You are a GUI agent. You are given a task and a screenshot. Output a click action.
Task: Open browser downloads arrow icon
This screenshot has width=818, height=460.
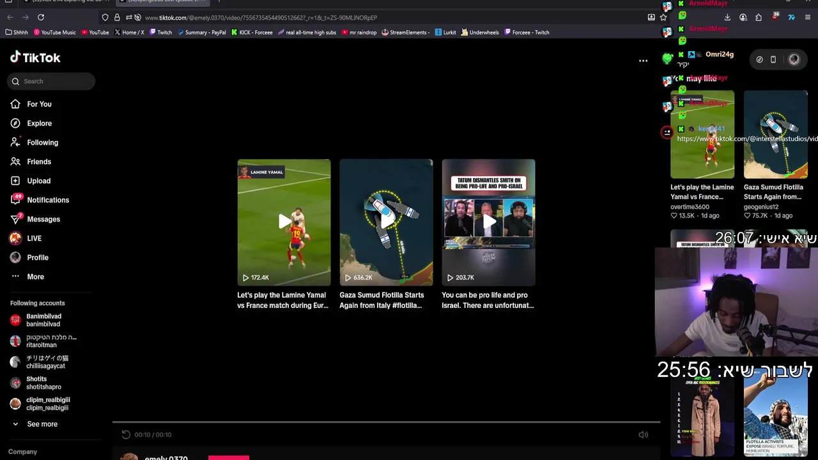(727, 17)
